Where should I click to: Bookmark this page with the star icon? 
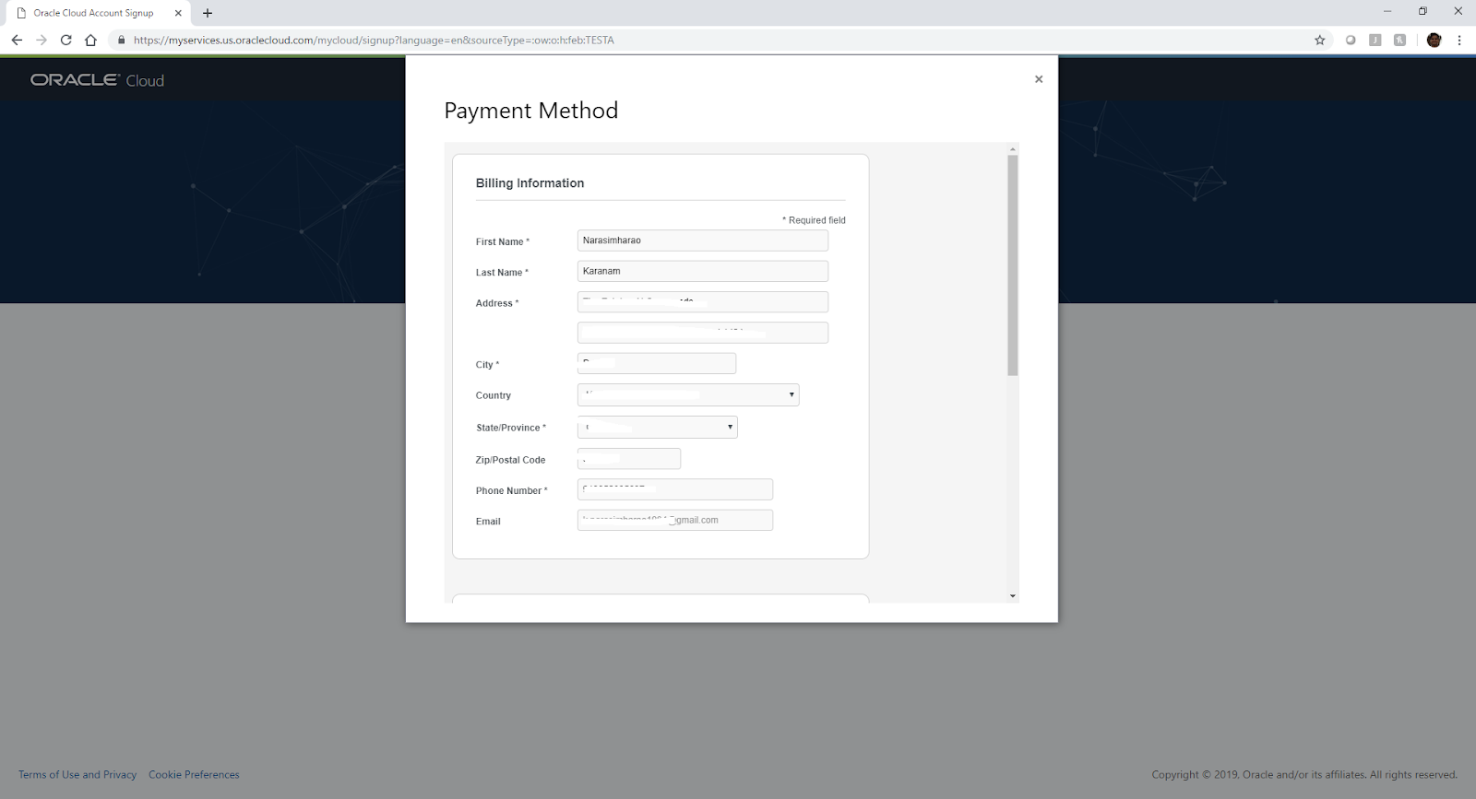pyautogui.click(x=1320, y=40)
